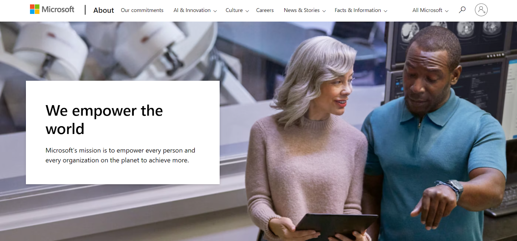Expand the AI & Innovation dropdown
The width and height of the screenshot is (517, 241).
click(x=195, y=10)
